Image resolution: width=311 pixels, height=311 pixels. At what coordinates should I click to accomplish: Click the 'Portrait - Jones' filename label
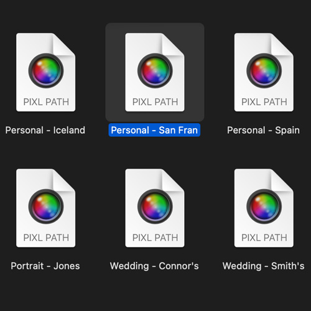45,266
